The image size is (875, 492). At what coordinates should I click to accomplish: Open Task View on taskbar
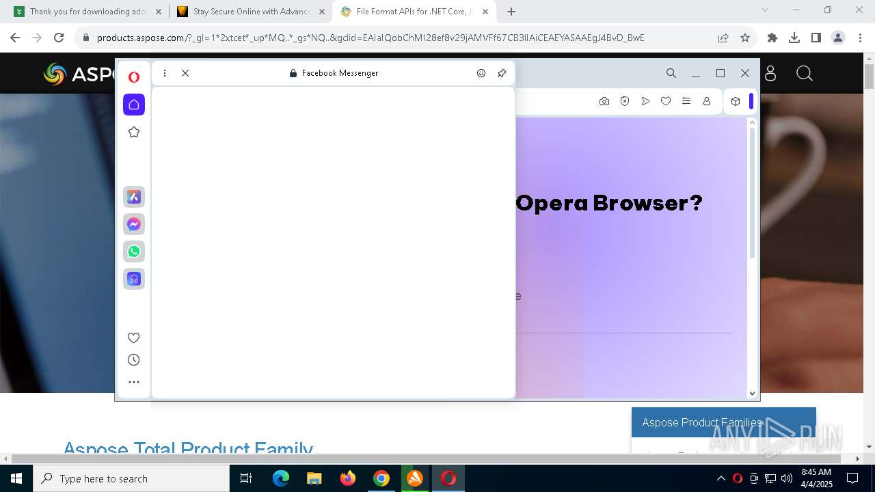point(246,478)
